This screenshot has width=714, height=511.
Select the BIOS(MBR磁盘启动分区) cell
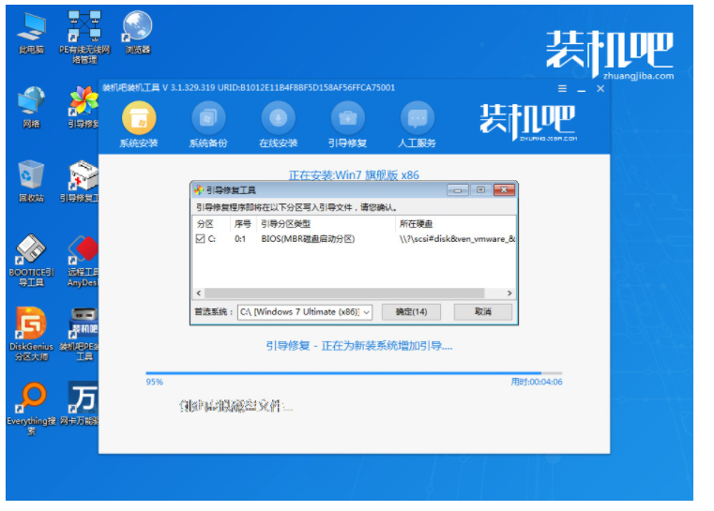click(x=308, y=239)
